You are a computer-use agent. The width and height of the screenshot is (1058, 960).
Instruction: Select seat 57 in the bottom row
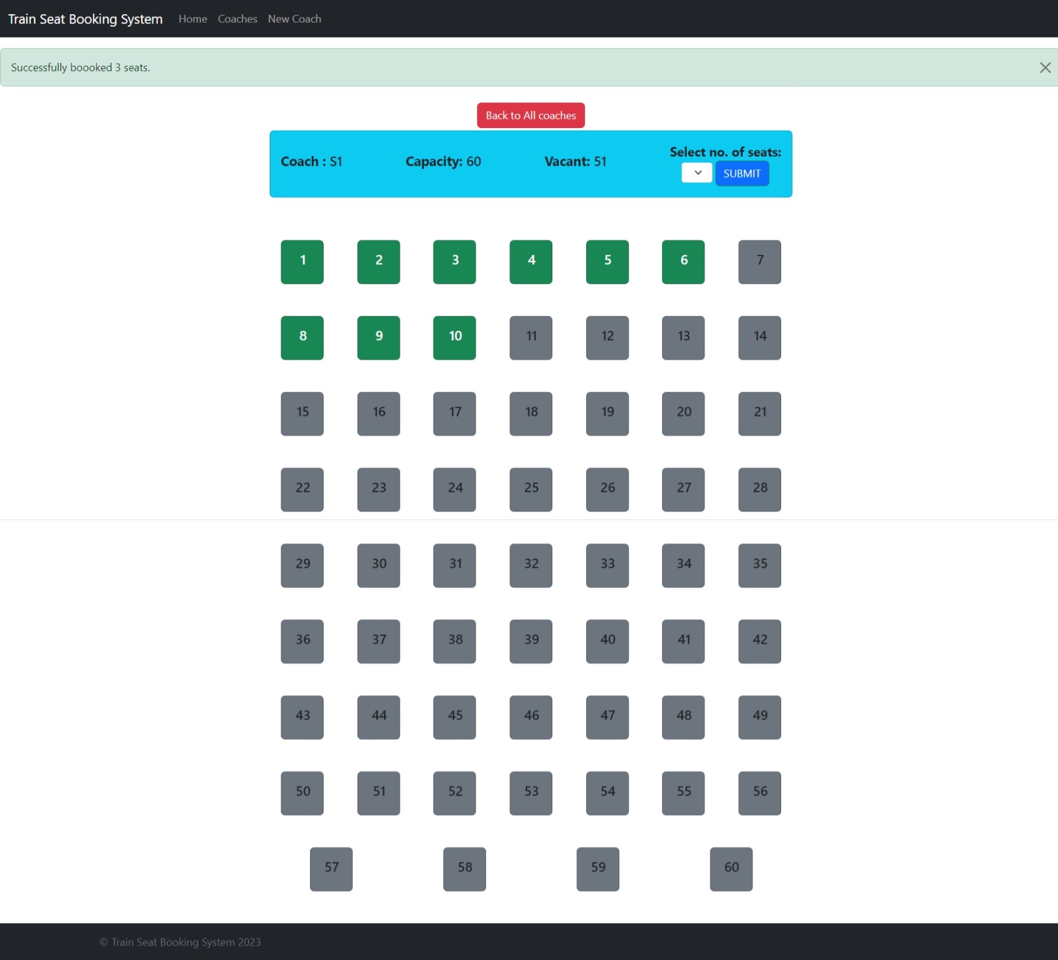pyautogui.click(x=331, y=869)
